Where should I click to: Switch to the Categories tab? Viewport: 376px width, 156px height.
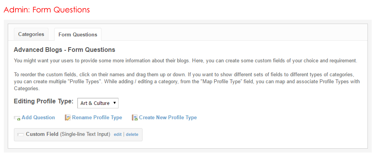tap(31, 34)
